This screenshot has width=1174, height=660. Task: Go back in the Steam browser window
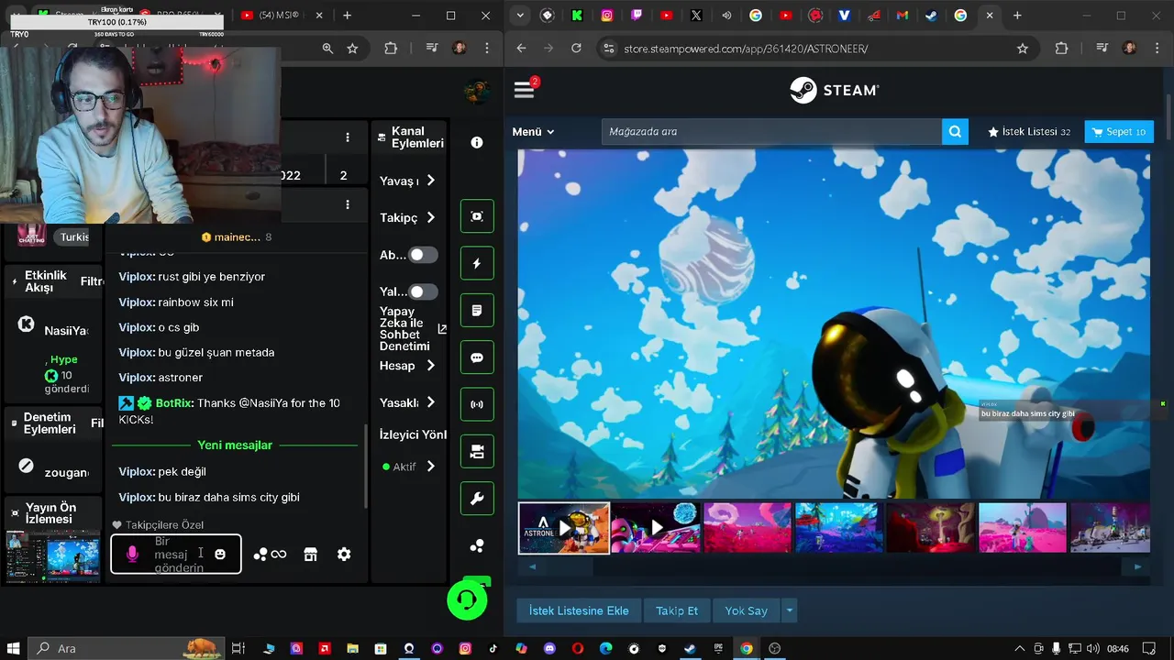(521, 49)
